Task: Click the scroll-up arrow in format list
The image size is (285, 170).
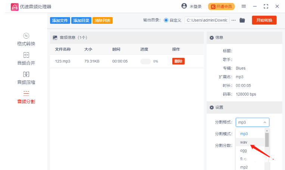Action: tap(267, 131)
